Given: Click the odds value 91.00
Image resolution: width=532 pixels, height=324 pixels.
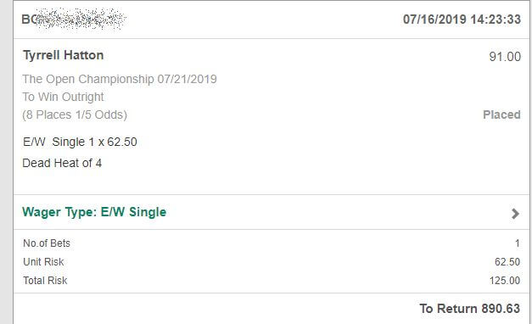Looking at the screenshot, I should (505, 56).
